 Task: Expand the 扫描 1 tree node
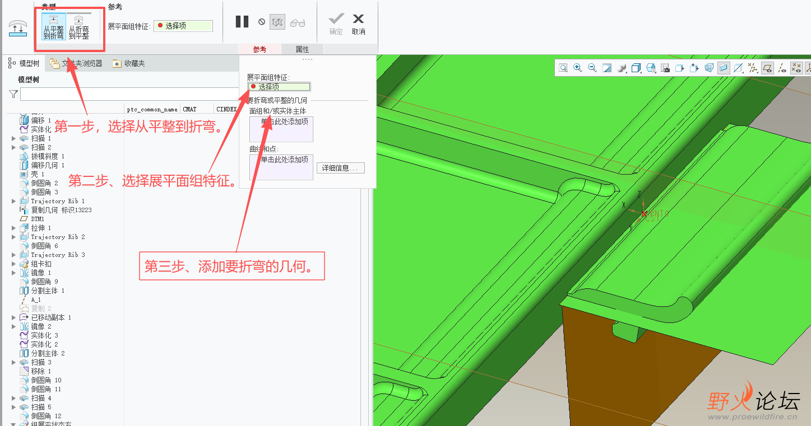[14, 138]
